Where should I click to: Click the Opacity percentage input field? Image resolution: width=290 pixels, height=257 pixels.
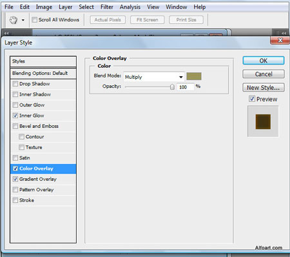pyautogui.click(x=185, y=87)
